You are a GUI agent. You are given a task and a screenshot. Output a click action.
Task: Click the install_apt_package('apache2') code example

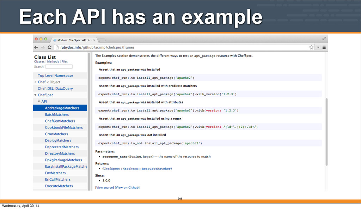(x=208, y=78)
